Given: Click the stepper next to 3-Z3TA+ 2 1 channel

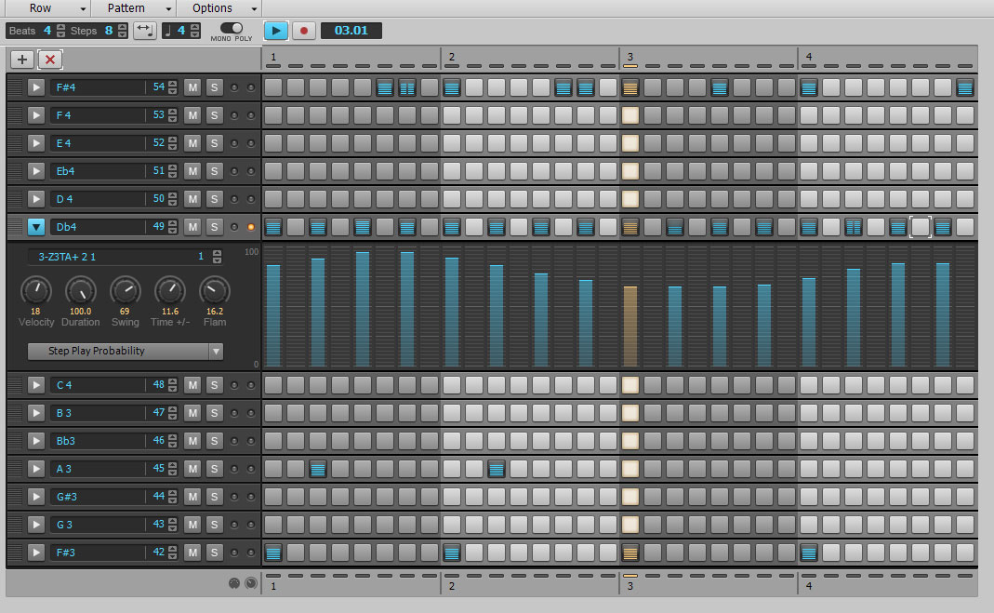Looking at the screenshot, I should tap(217, 257).
